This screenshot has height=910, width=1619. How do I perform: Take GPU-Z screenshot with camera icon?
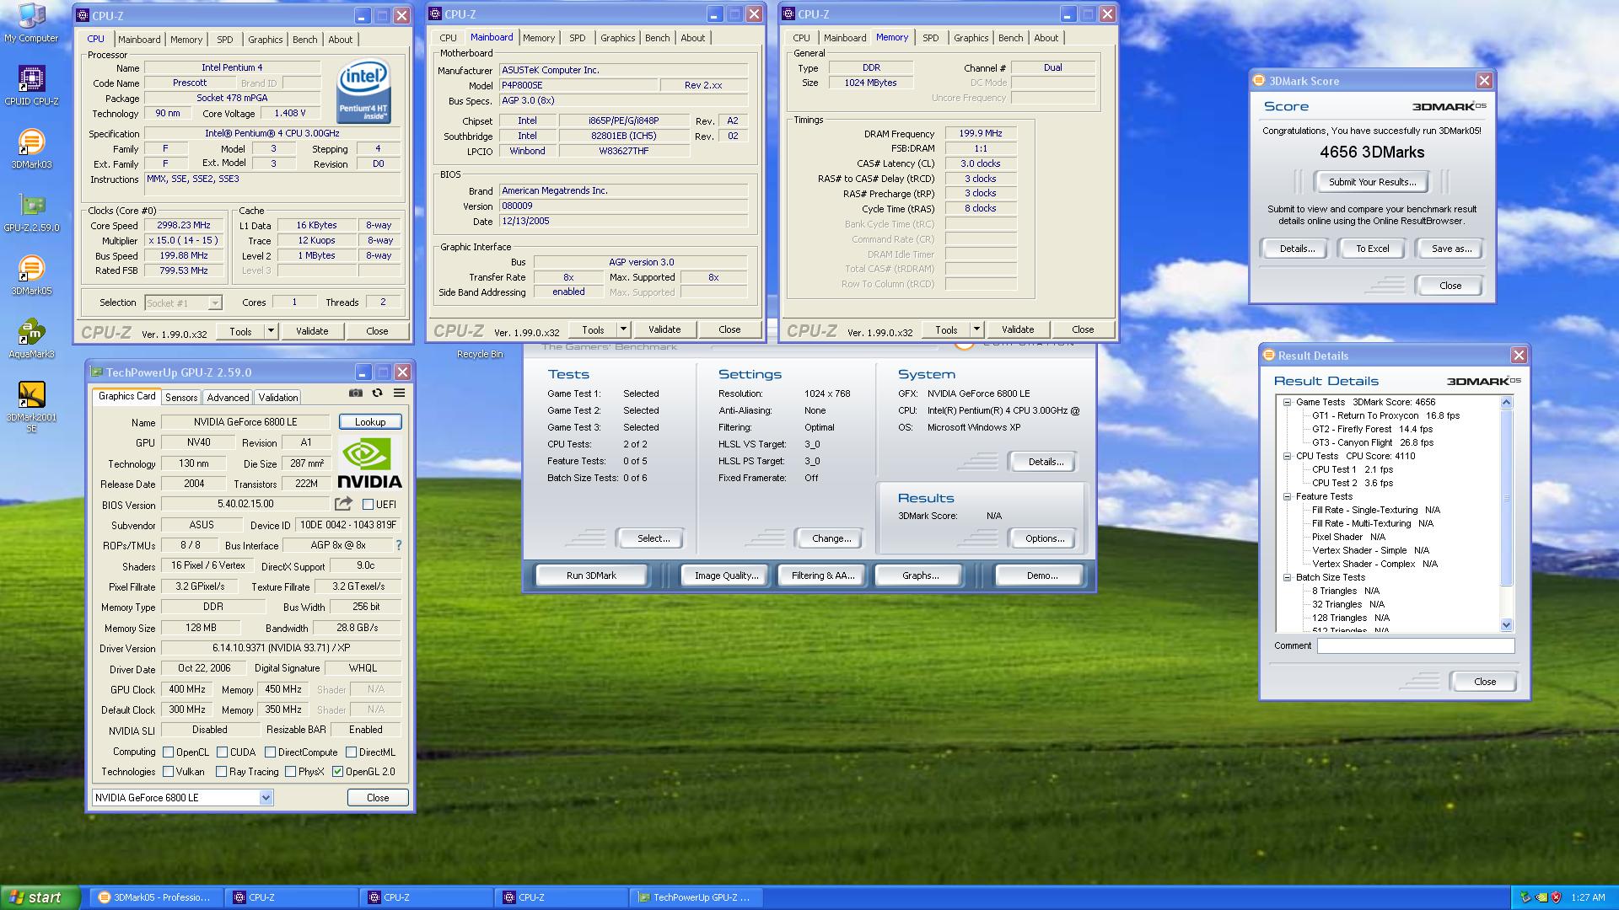coord(356,393)
